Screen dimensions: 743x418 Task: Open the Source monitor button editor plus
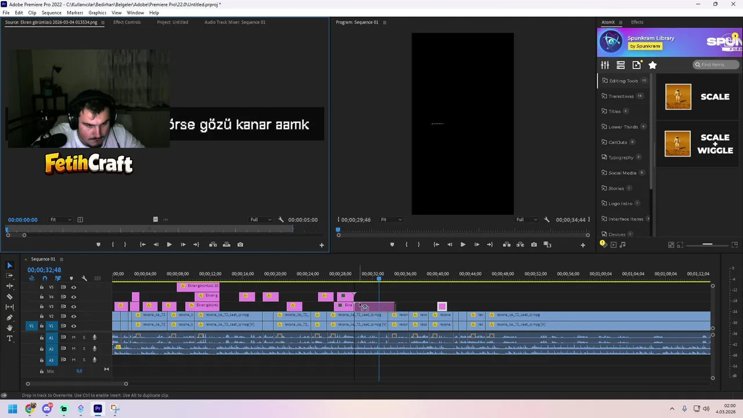coord(322,245)
